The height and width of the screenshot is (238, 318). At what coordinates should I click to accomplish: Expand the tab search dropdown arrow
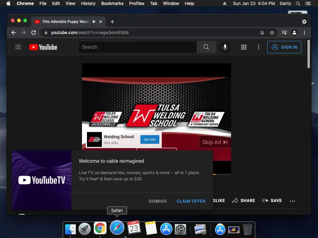pyautogui.click(x=304, y=22)
